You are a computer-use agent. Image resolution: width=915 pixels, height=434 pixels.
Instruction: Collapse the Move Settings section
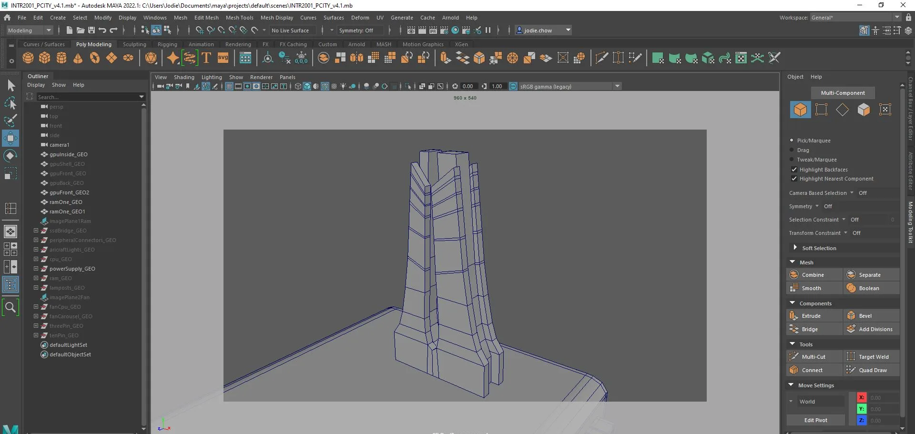[x=792, y=385]
